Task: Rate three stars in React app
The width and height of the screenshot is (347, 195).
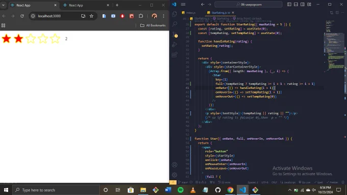Action: (31, 39)
